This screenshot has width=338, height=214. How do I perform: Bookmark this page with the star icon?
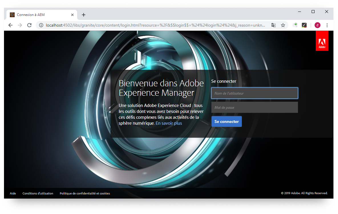(x=283, y=25)
